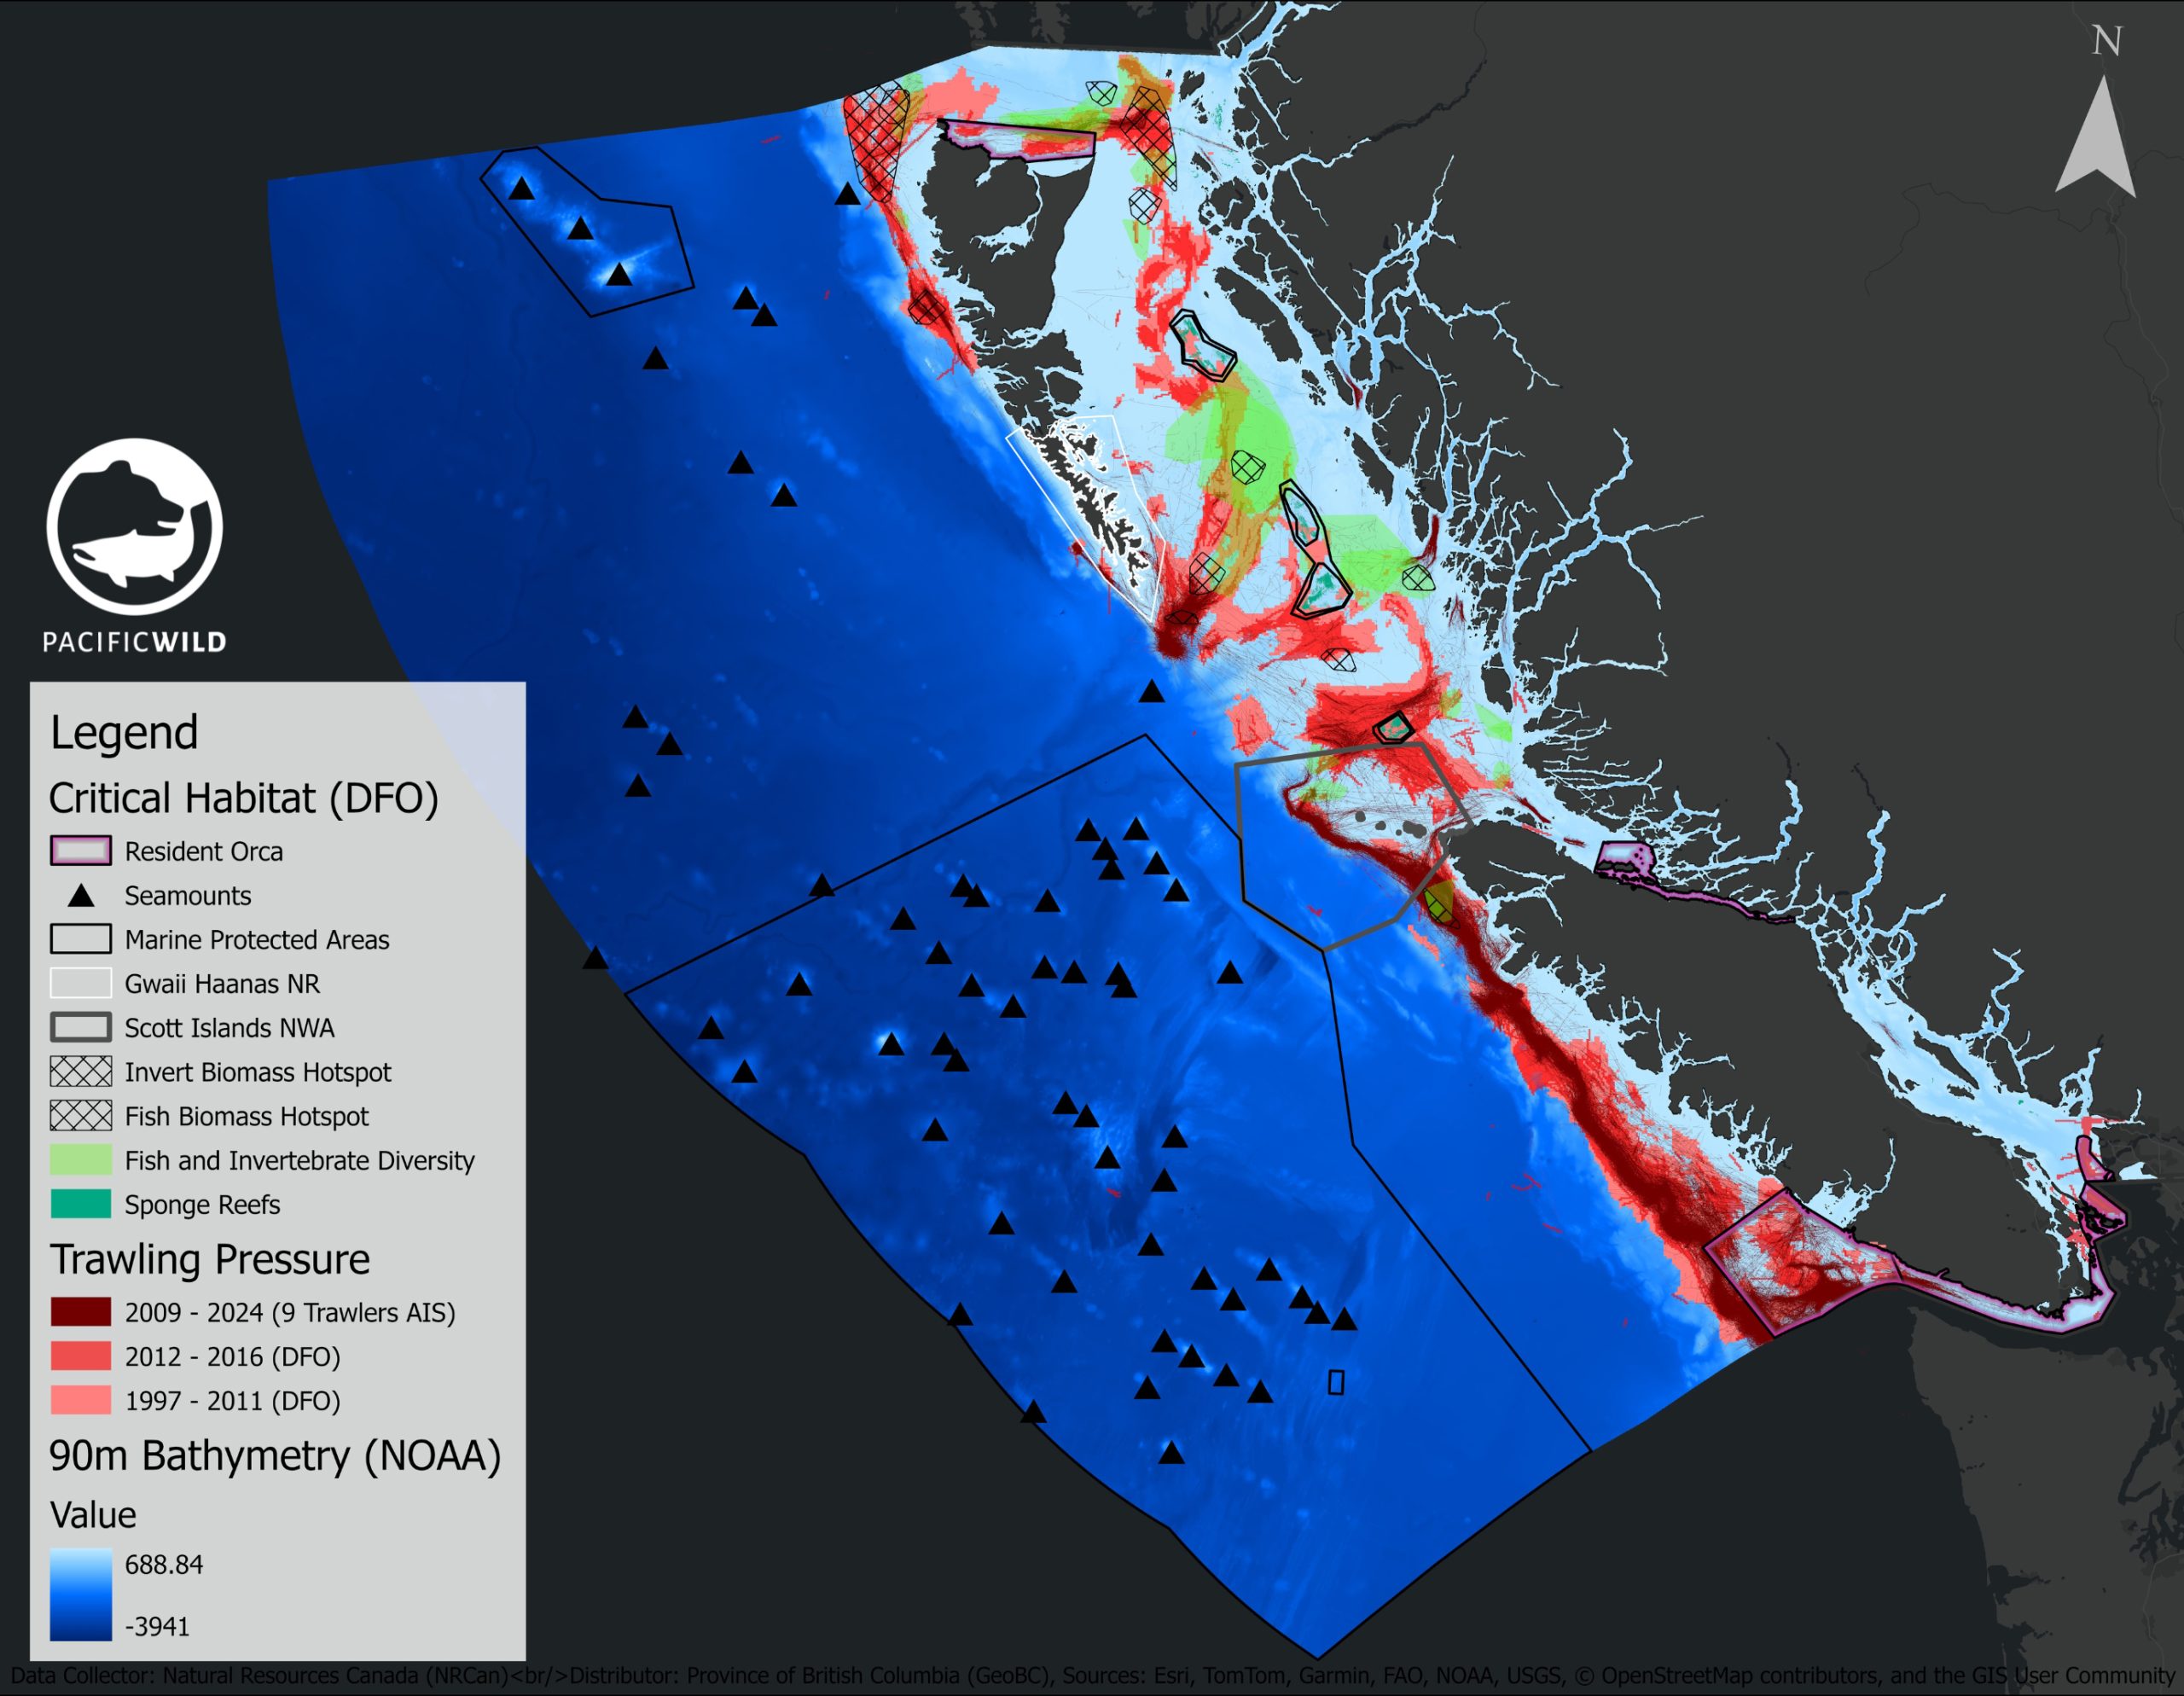Click the Resident Orca legend swatch

(81, 851)
